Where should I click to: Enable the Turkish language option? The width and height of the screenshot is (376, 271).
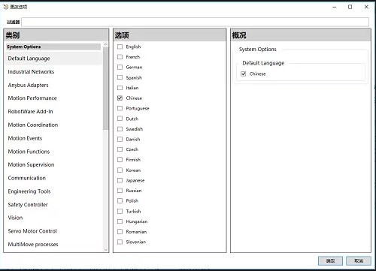pyautogui.click(x=120, y=211)
